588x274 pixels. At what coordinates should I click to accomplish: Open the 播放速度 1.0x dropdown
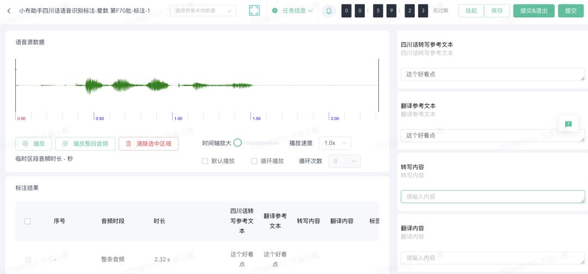tap(334, 143)
